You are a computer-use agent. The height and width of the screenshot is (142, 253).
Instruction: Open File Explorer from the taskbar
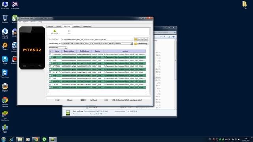[20, 139]
